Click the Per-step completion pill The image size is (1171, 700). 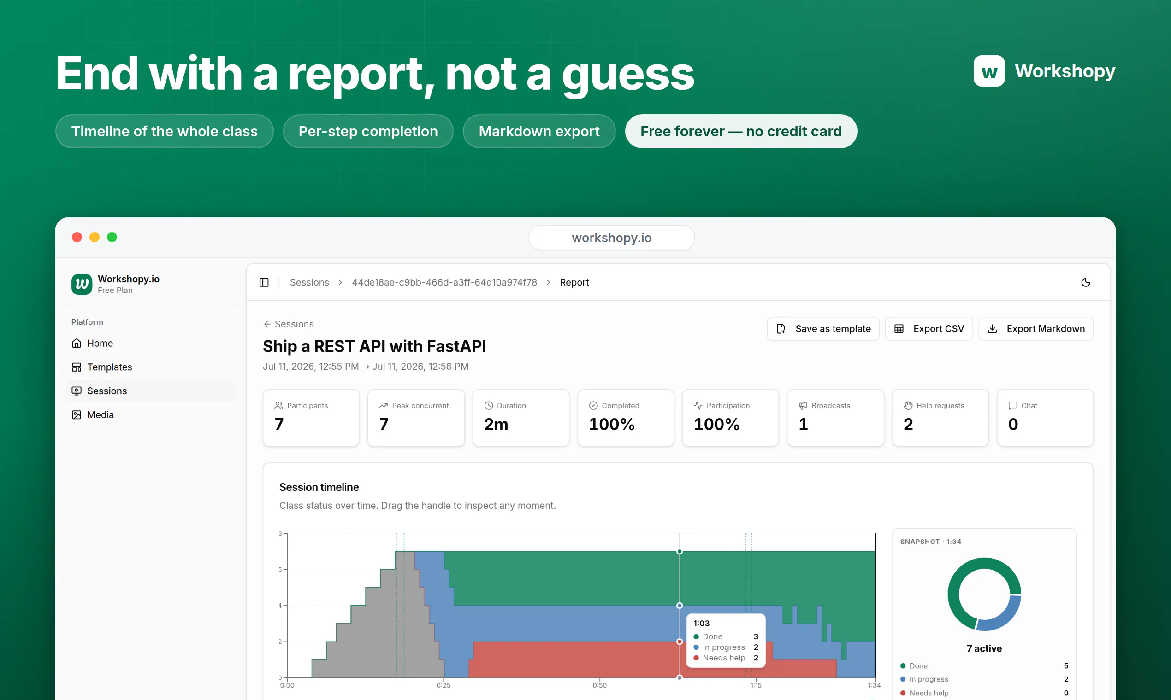(x=368, y=131)
